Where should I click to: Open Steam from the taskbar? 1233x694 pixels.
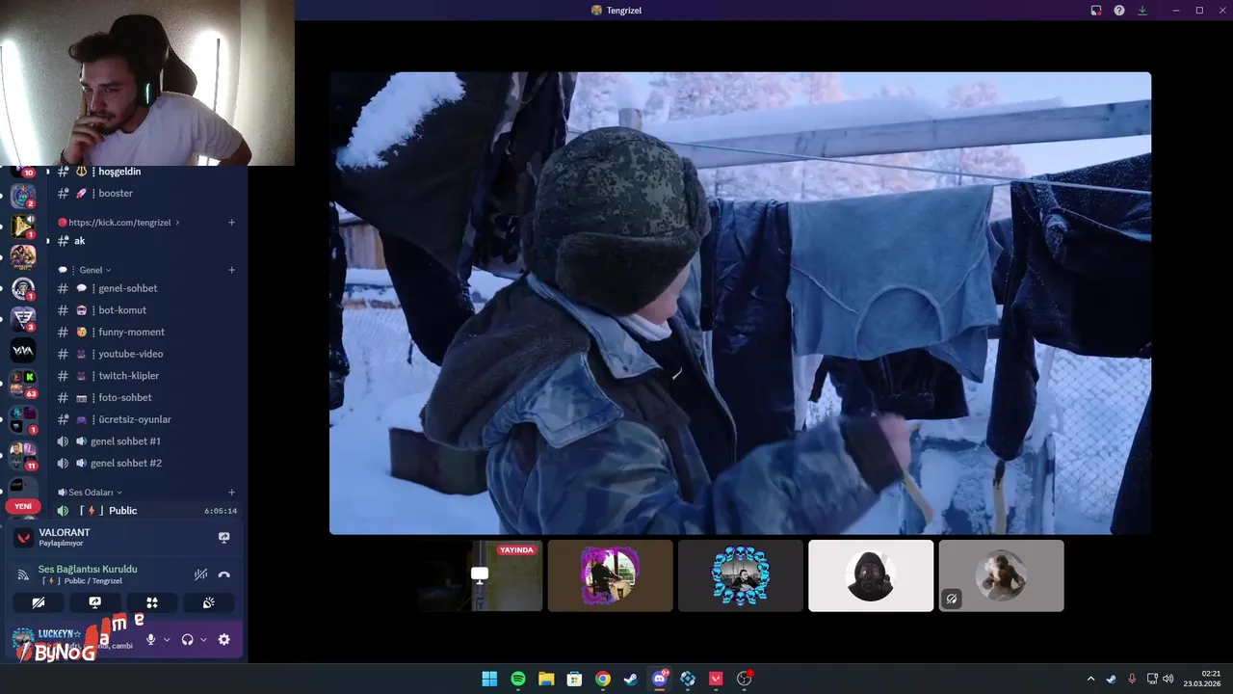pyautogui.click(x=630, y=679)
